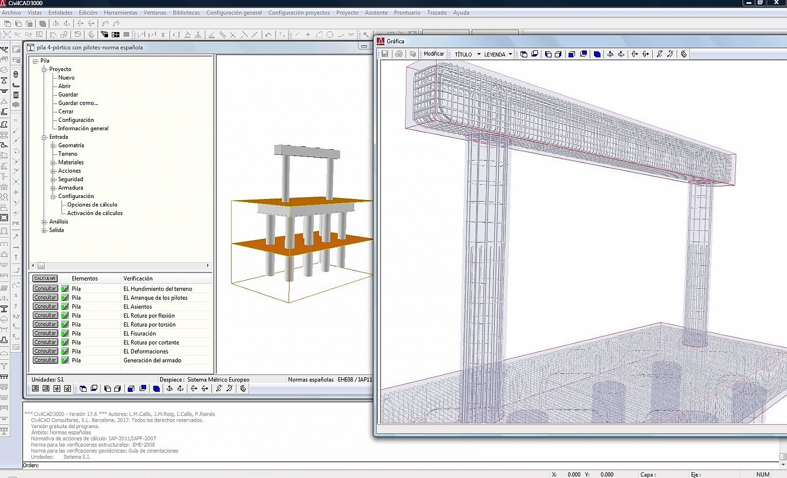787x478 pixels.
Task: Click green check for EL Rotura por torsión
Action: 65,324
